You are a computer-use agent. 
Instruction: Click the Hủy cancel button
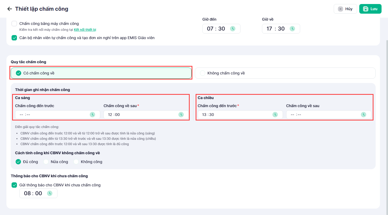[x=345, y=9]
